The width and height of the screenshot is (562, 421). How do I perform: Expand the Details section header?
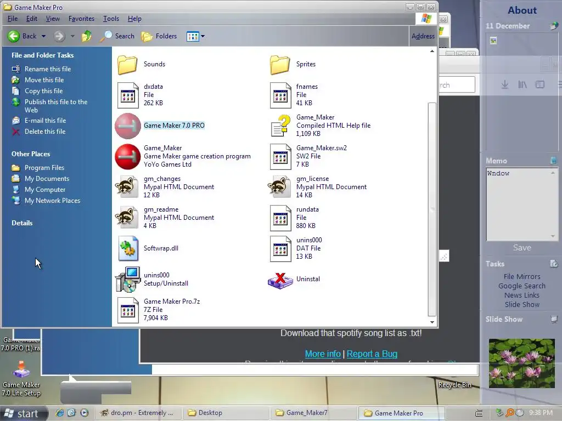click(22, 223)
